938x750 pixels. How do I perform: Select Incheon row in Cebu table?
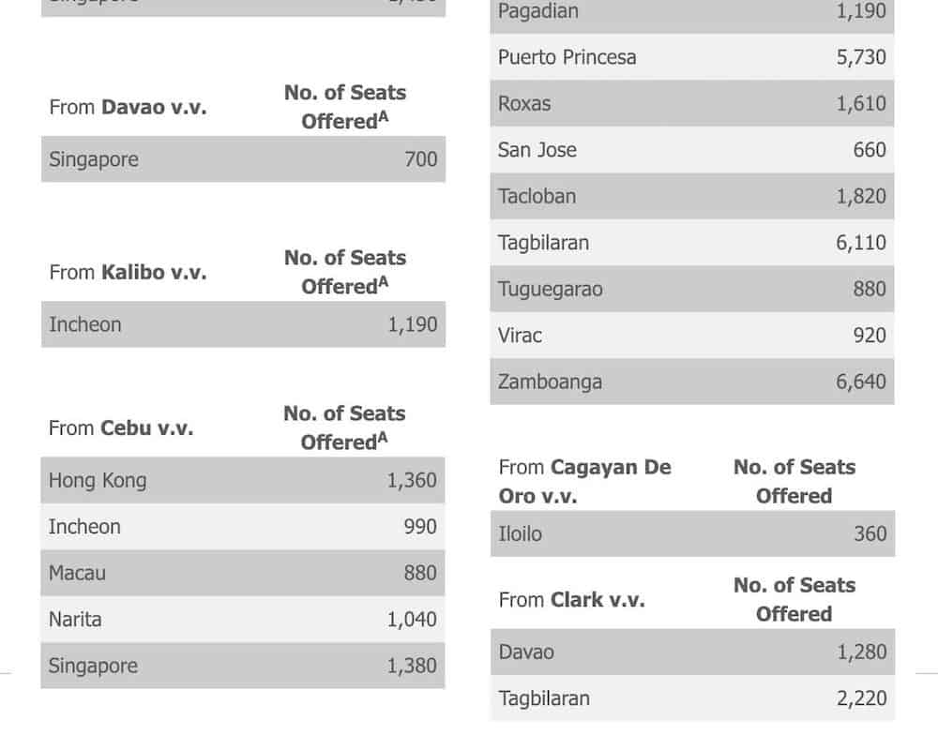[243, 527]
